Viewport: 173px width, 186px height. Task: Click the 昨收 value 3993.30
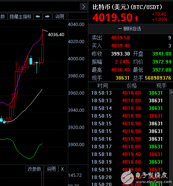[x=120, y=54]
